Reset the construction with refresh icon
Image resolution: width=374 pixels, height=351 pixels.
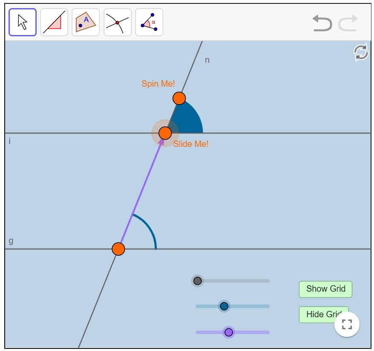361,52
